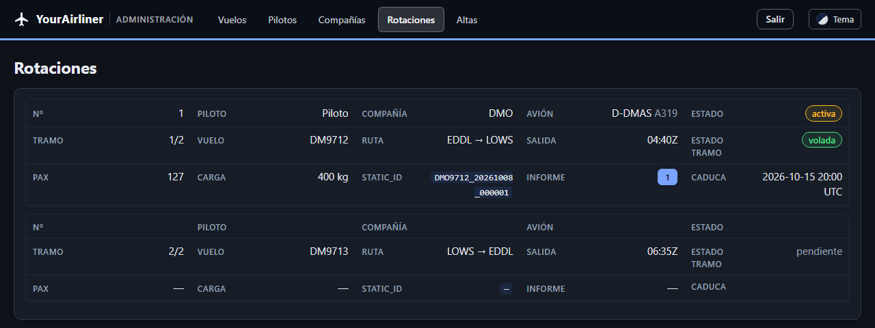Click the company value DMO
The width and height of the screenshot is (875, 328).
point(501,113)
